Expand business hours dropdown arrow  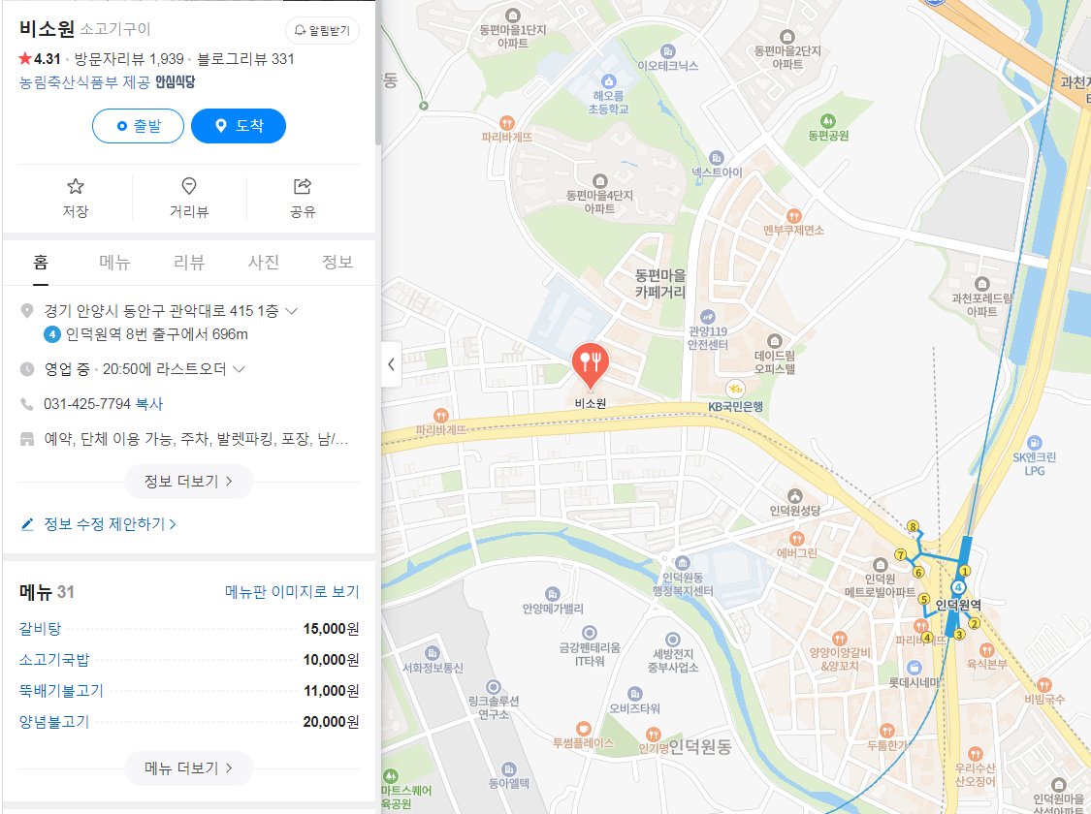point(239,369)
